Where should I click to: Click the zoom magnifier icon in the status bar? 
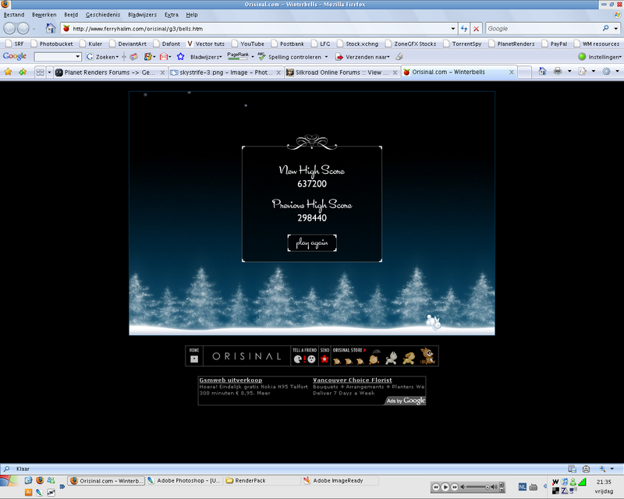602,469
